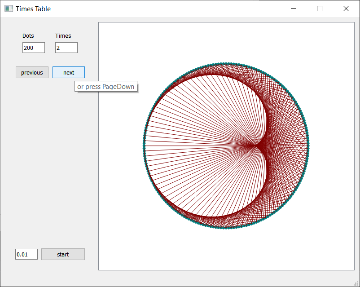Click the 'or press PageDown' tooltip

pyautogui.click(x=106, y=87)
